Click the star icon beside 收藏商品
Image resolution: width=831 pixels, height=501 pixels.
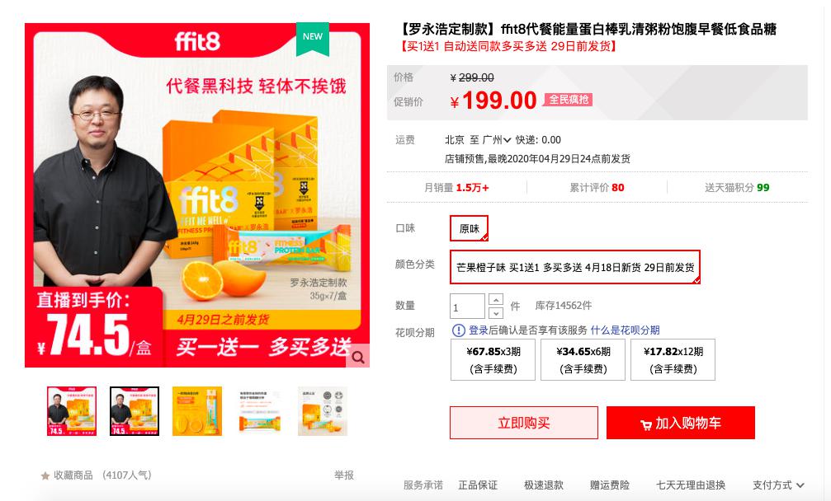[x=45, y=475]
